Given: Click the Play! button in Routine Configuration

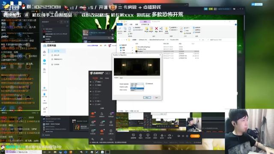Looking at the screenshot, I should coord(147,98).
